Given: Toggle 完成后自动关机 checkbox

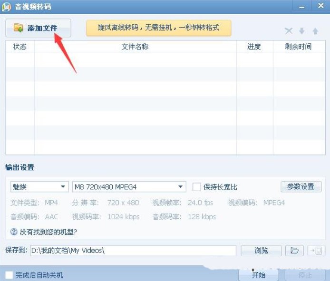Looking at the screenshot, I should 9,275.
